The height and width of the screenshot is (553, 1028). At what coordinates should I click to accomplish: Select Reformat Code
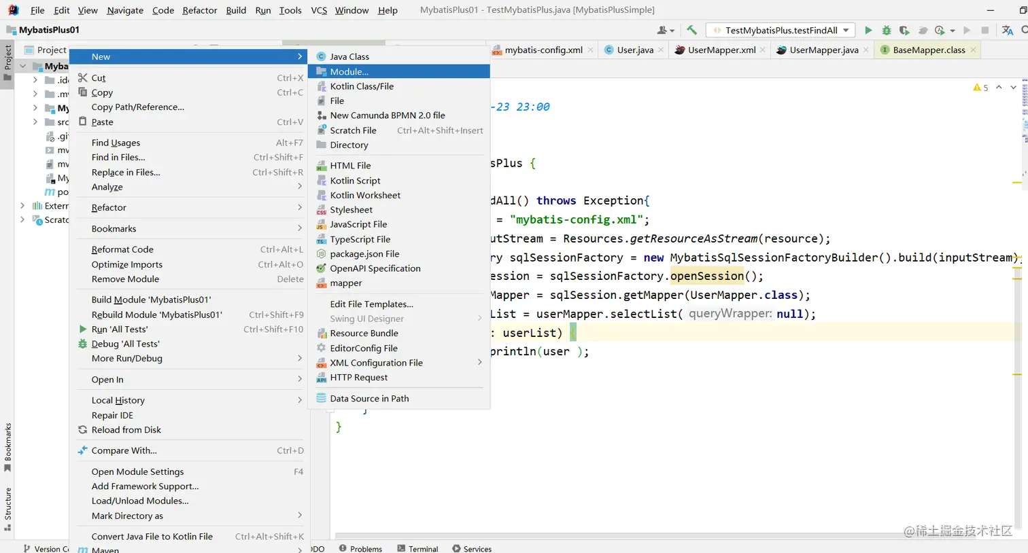pyautogui.click(x=190, y=249)
